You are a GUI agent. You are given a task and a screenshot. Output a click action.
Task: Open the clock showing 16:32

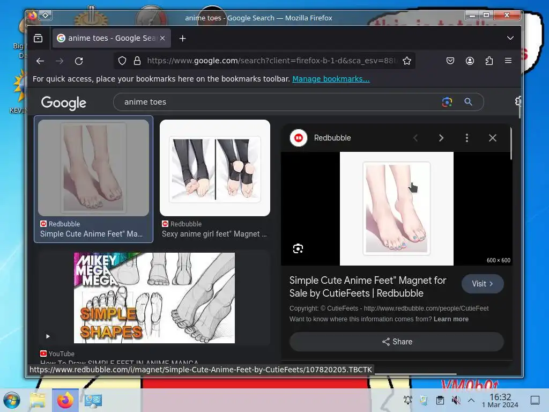[500, 400]
